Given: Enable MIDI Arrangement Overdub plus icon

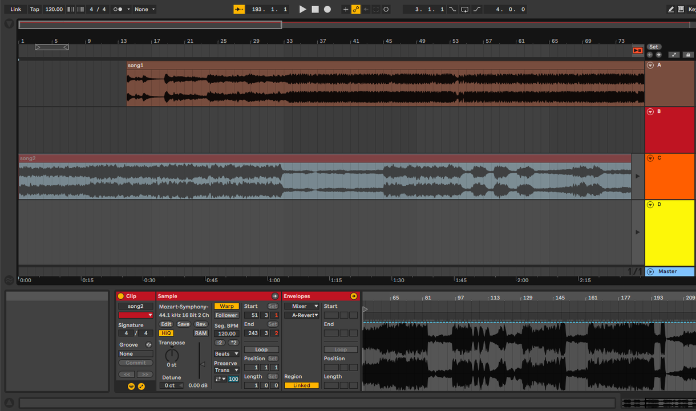Looking at the screenshot, I should [346, 9].
